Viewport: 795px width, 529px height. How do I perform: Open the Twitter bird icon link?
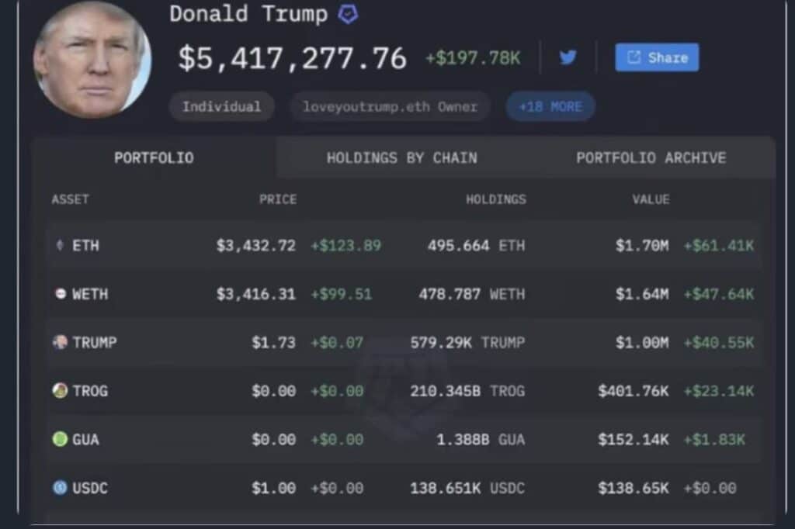568,57
